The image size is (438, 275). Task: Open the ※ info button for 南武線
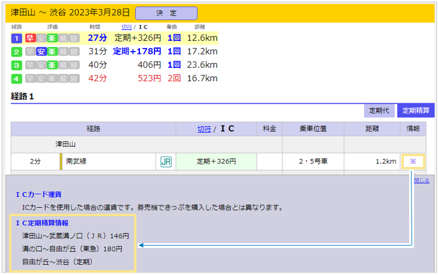pos(413,162)
